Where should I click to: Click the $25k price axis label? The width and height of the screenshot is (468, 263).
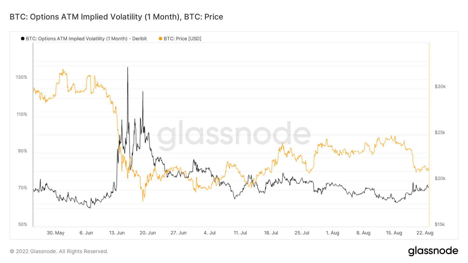click(x=440, y=132)
